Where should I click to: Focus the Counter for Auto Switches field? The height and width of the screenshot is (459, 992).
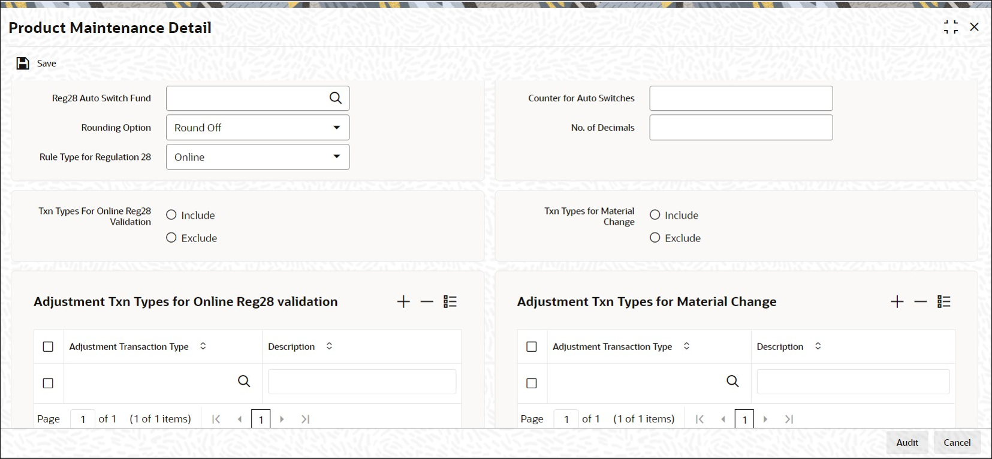[741, 98]
